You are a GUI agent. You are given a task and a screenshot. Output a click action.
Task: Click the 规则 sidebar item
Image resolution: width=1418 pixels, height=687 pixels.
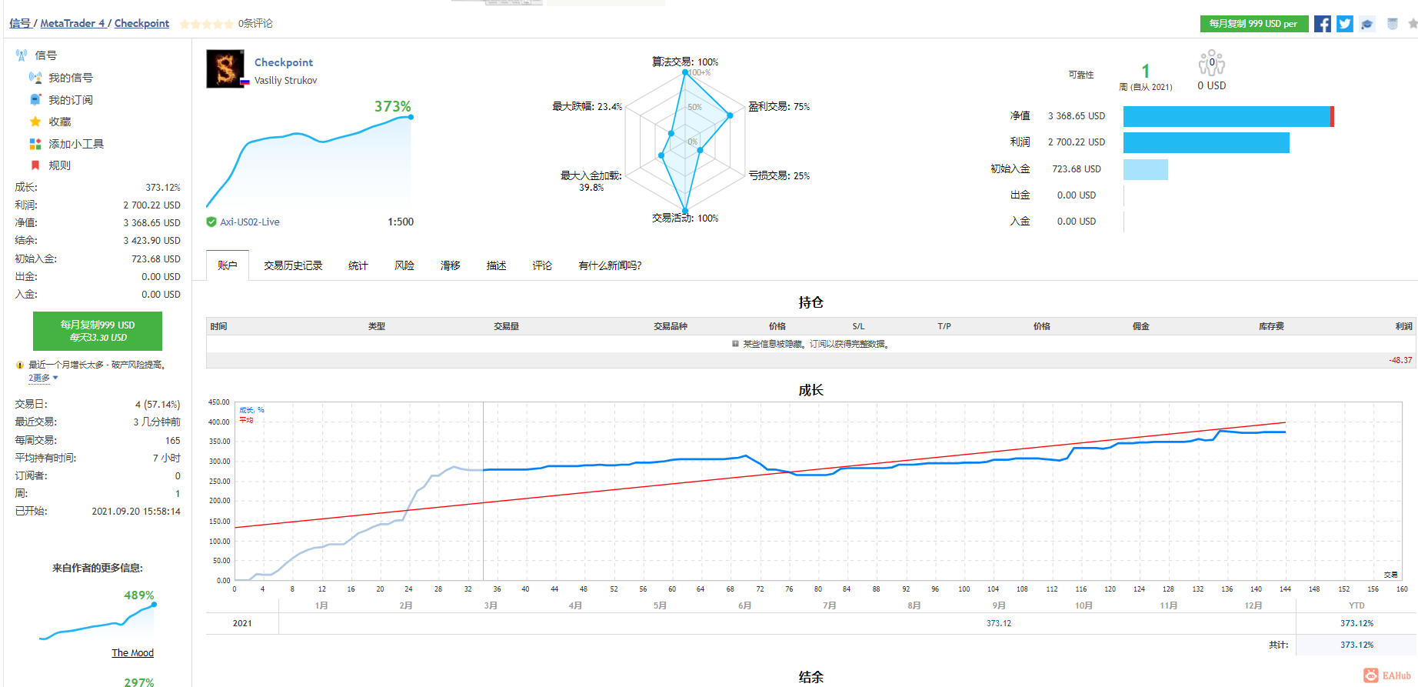[60, 165]
